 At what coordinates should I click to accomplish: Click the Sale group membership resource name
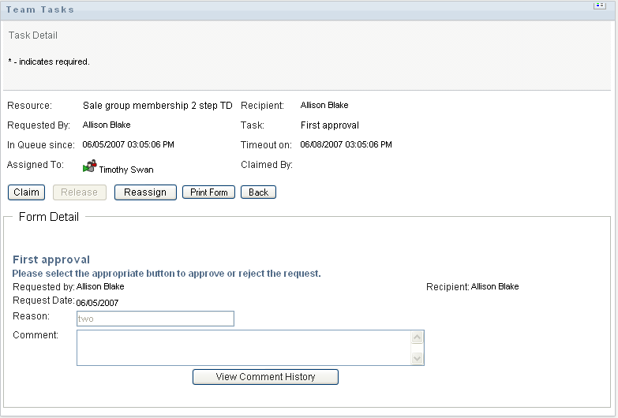157,105
